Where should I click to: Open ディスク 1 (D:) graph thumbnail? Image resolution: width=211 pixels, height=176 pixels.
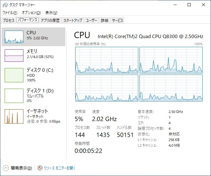pyautogui.click(x=14, y=95)
